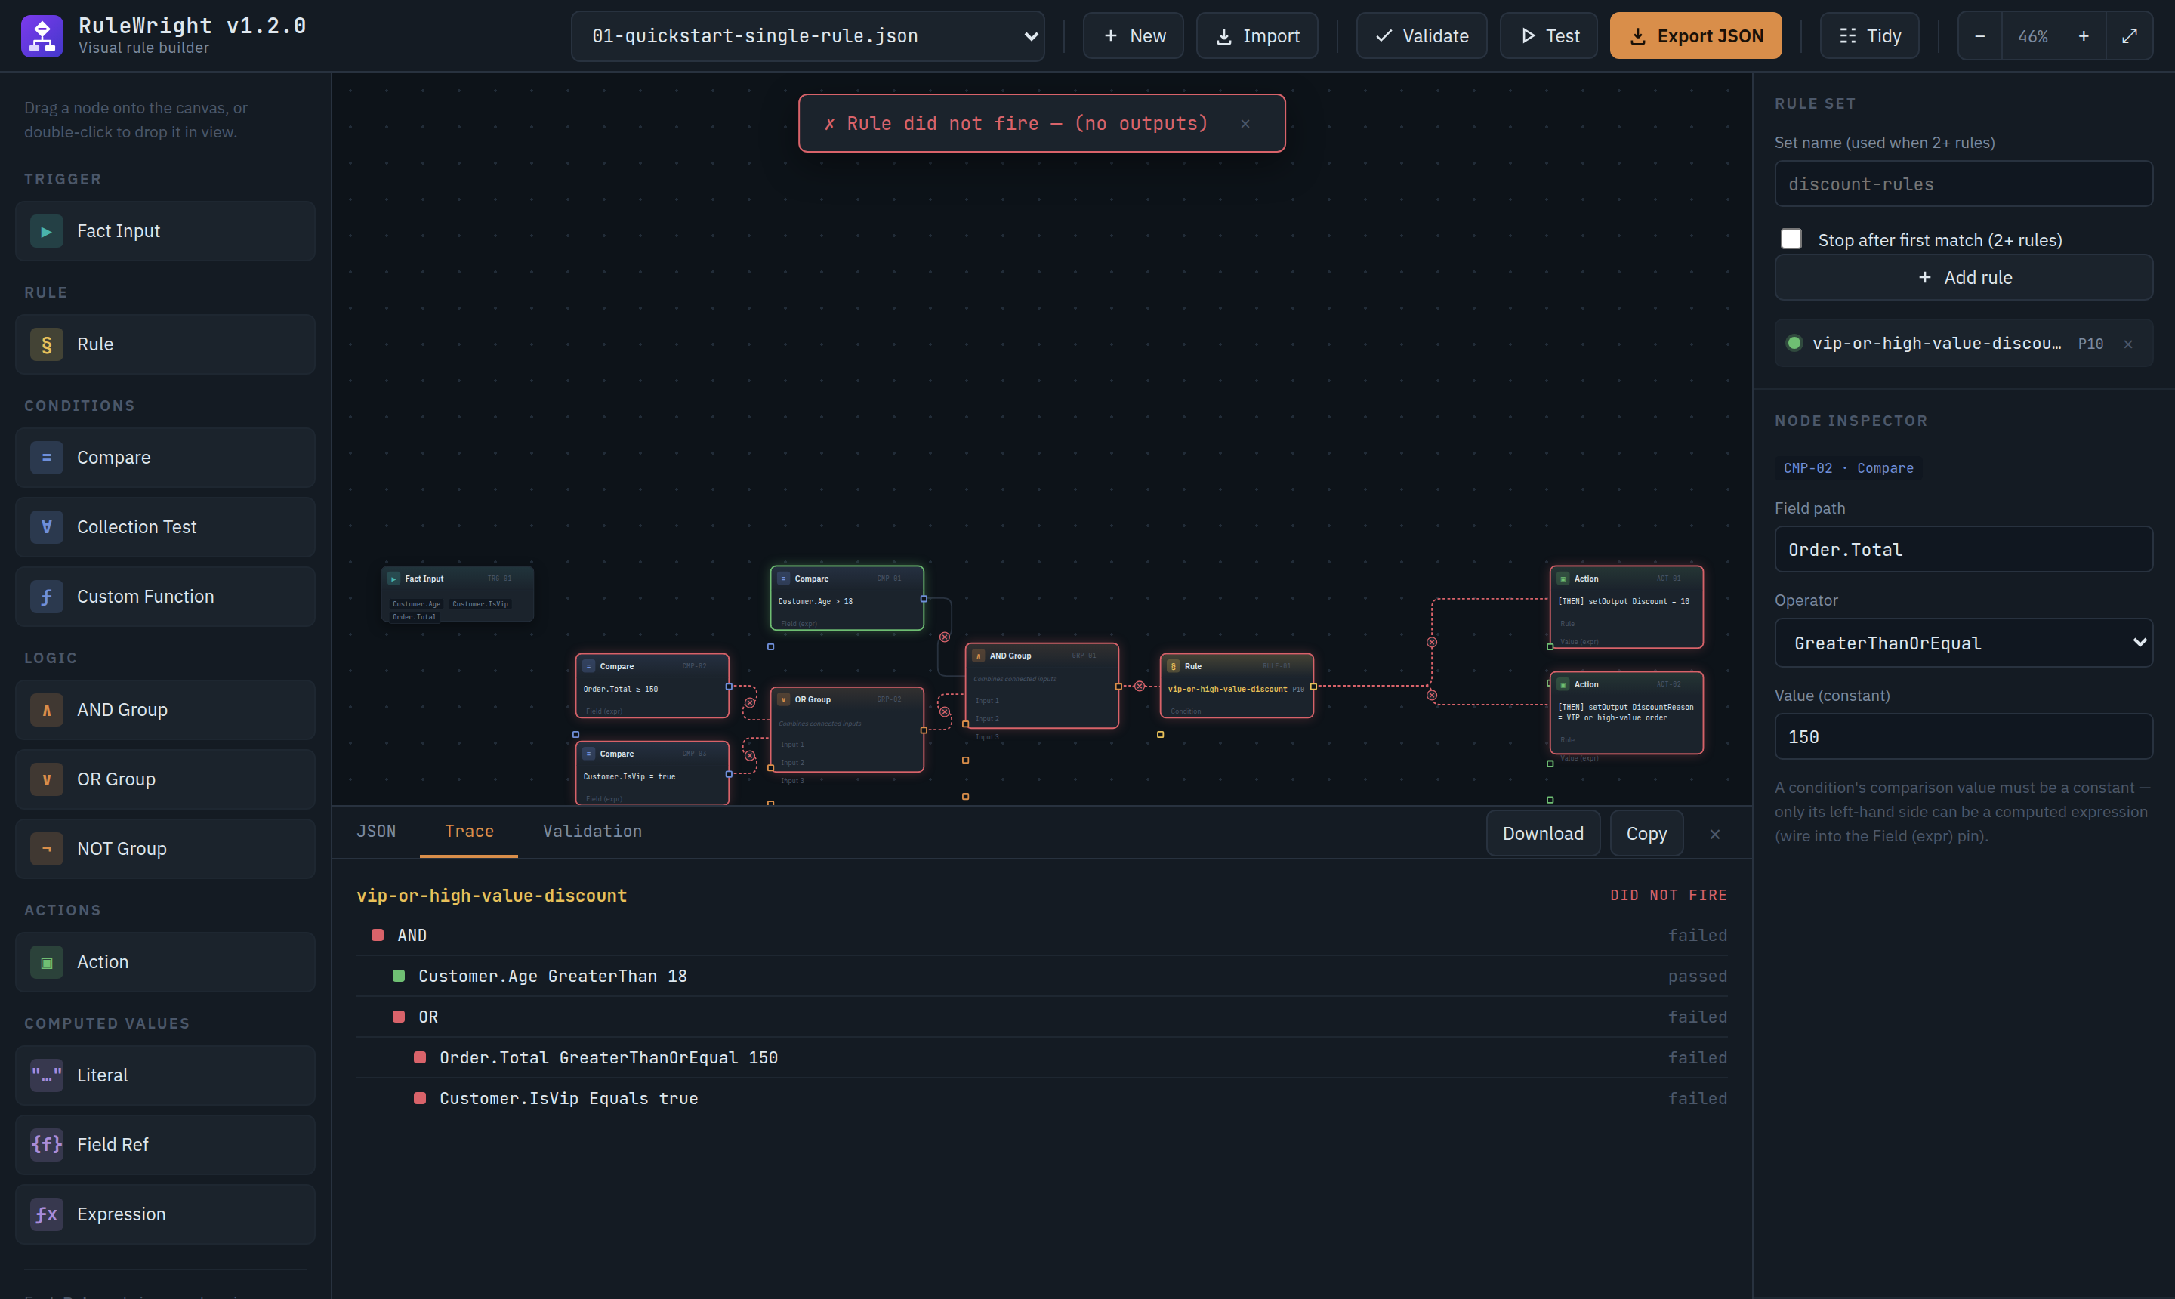This screenshot has height=1299, width=2175.
Task: Select the OR Group node on canvas
Action: pos(847,729)
